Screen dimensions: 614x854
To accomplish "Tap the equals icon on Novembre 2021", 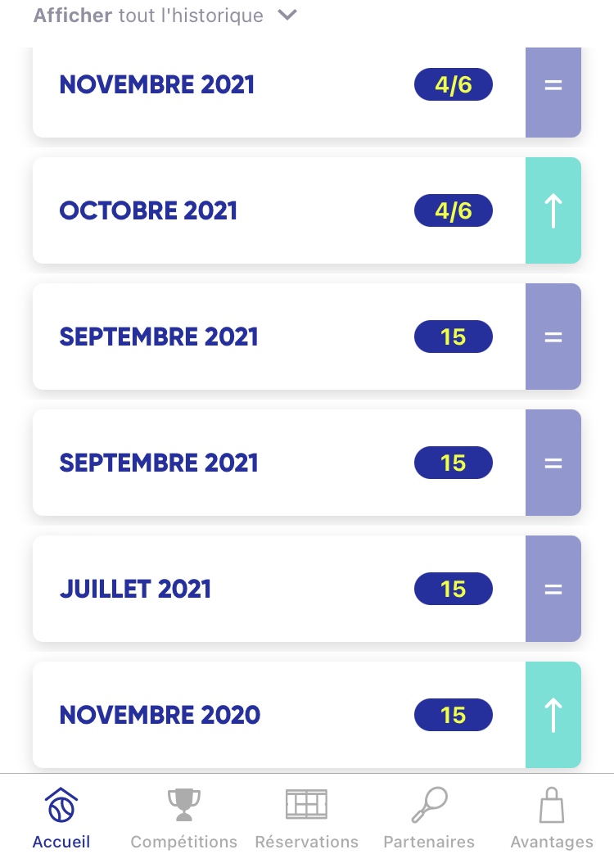I will (553, 84).
